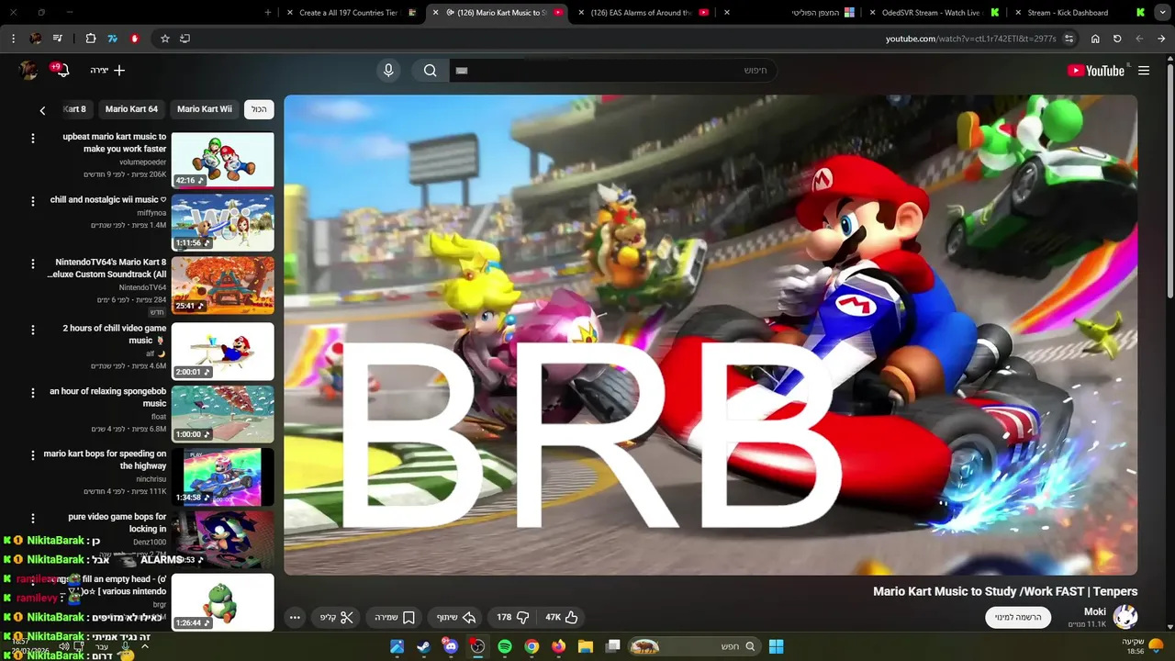Bookmark the page with the star icon
The image size is (1175, 661).
pos(165,39)
